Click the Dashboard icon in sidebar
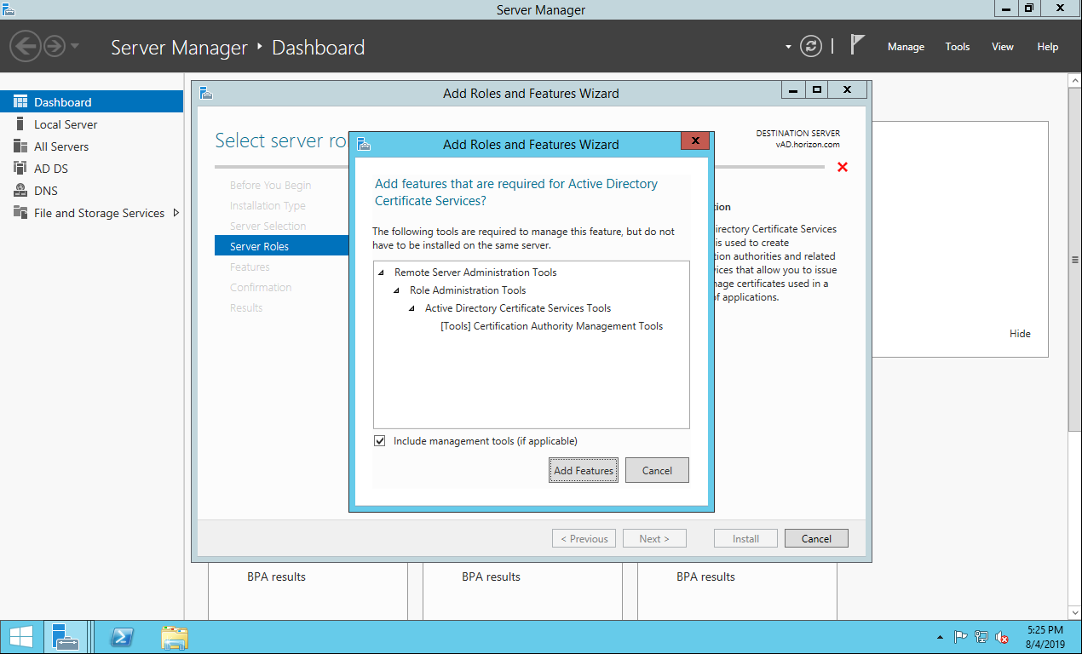This screenshot has width=1082, height=654. pos(20,102)
